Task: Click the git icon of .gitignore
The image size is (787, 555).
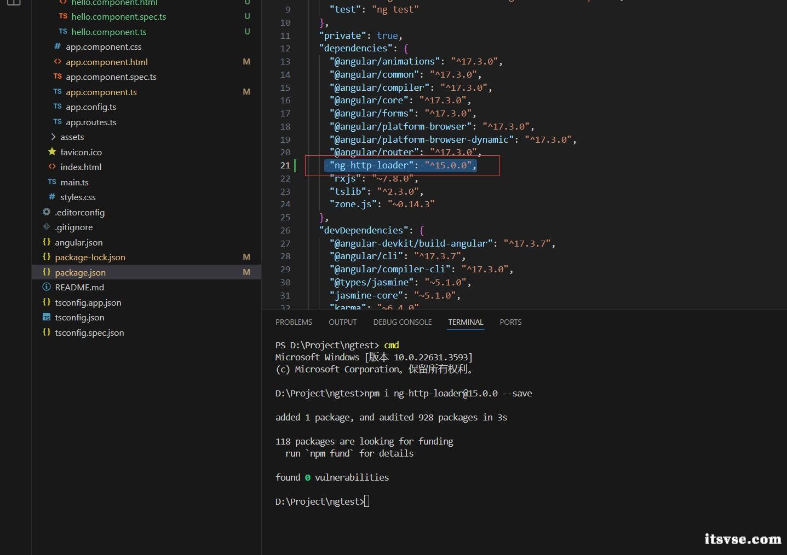Action: tap(47, 227)
